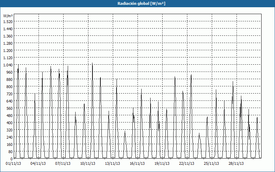Viewport: 275px width, 172px height.
Task: Click the 16/11/13 date label
Action: (137, 163)
